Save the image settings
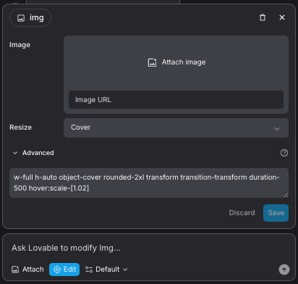Viewport: 298px width, 284px height. click(276, 213)
